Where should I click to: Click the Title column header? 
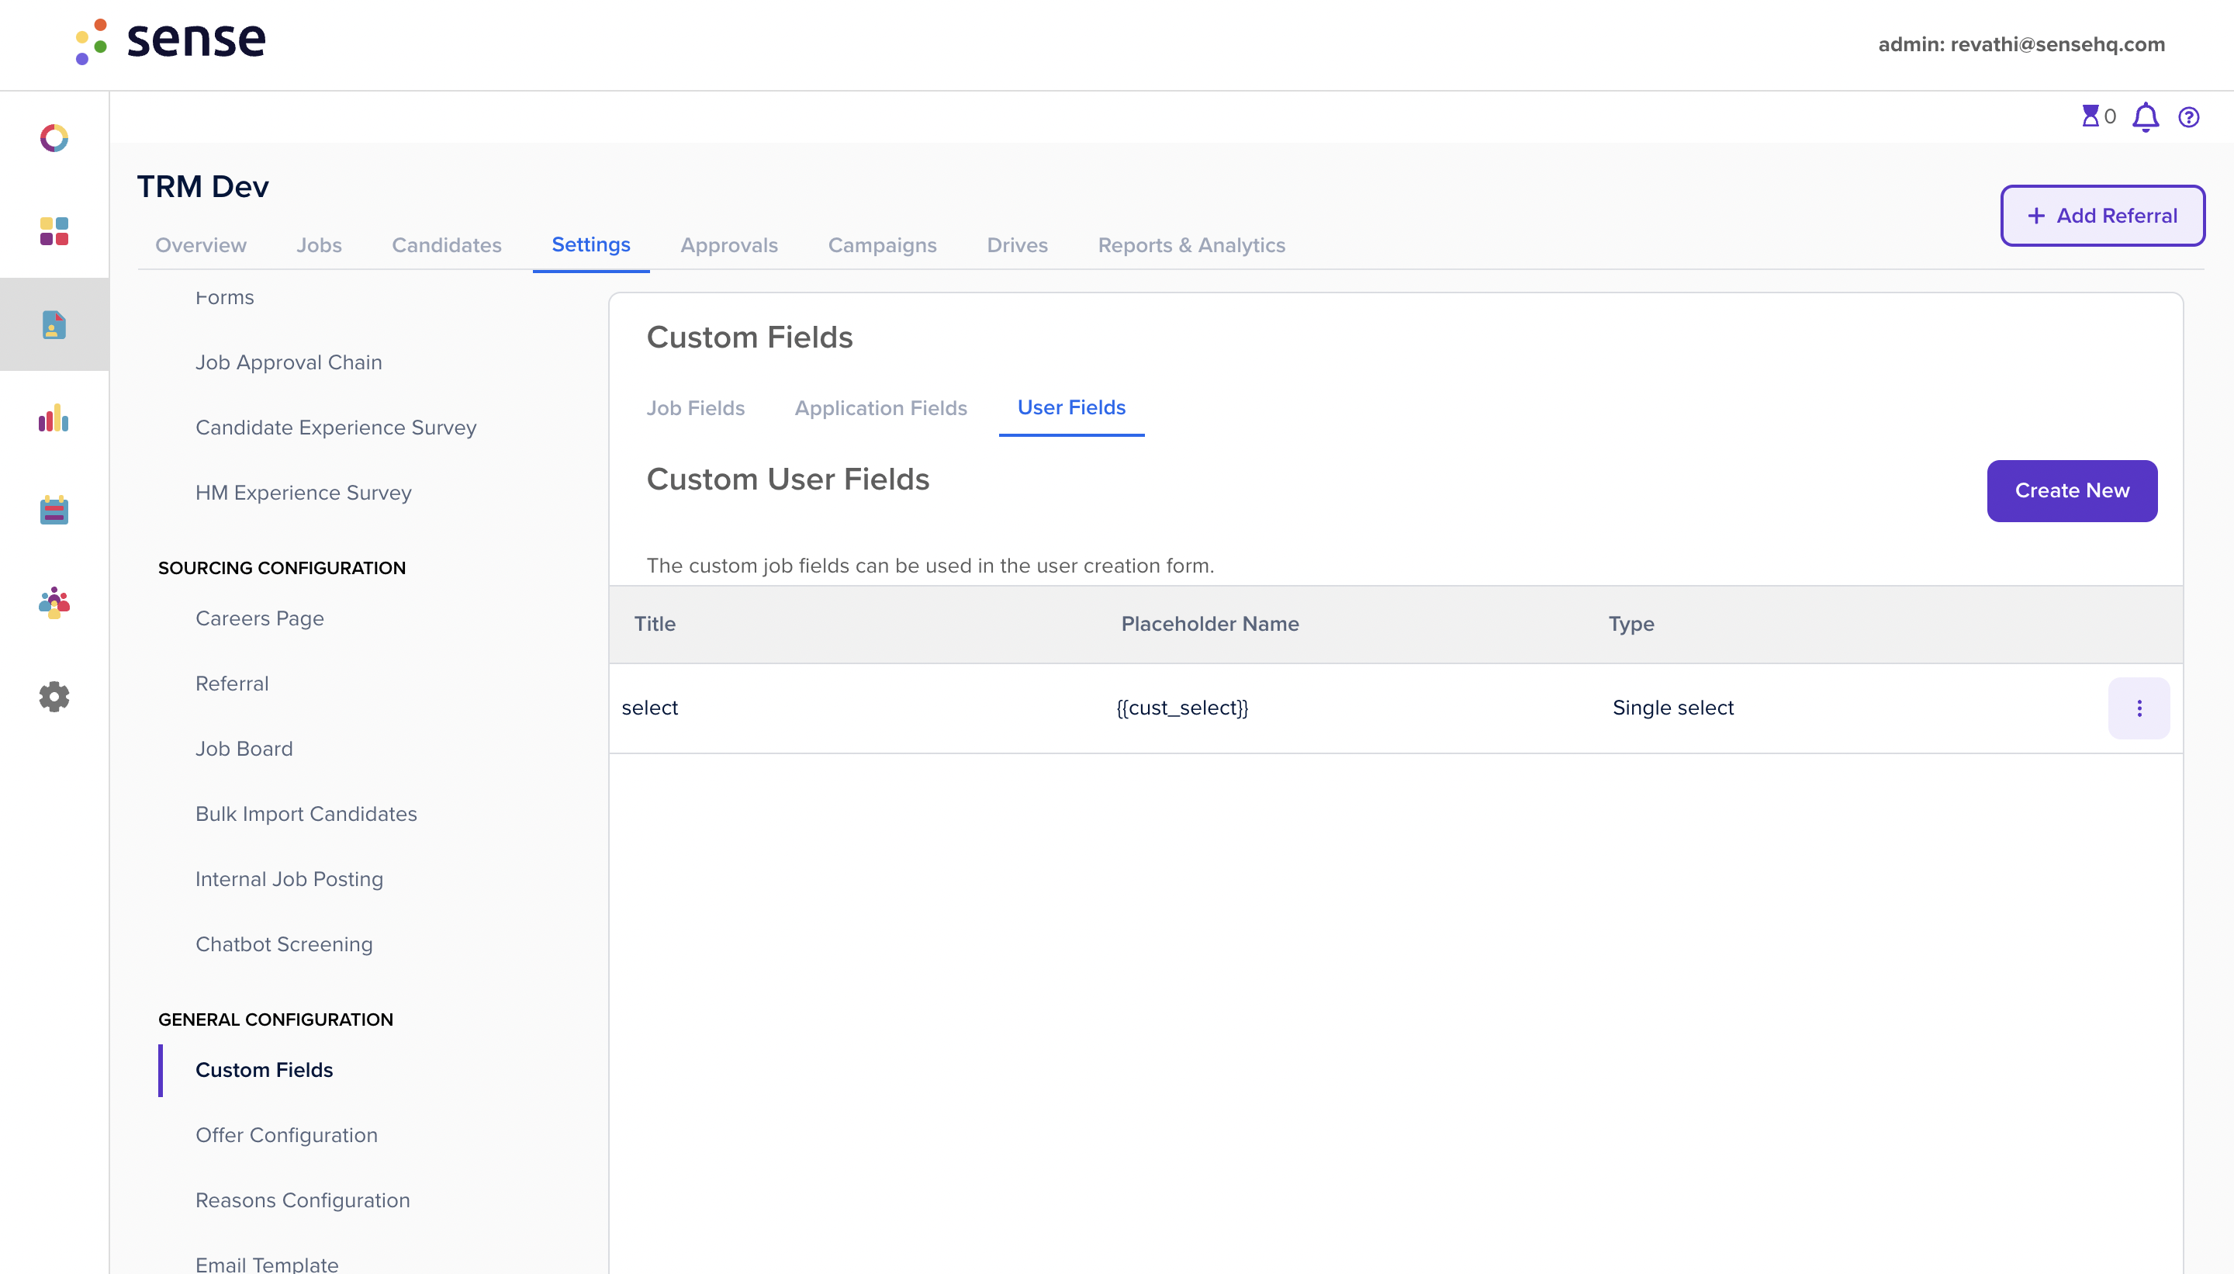(x=654, y=624)
